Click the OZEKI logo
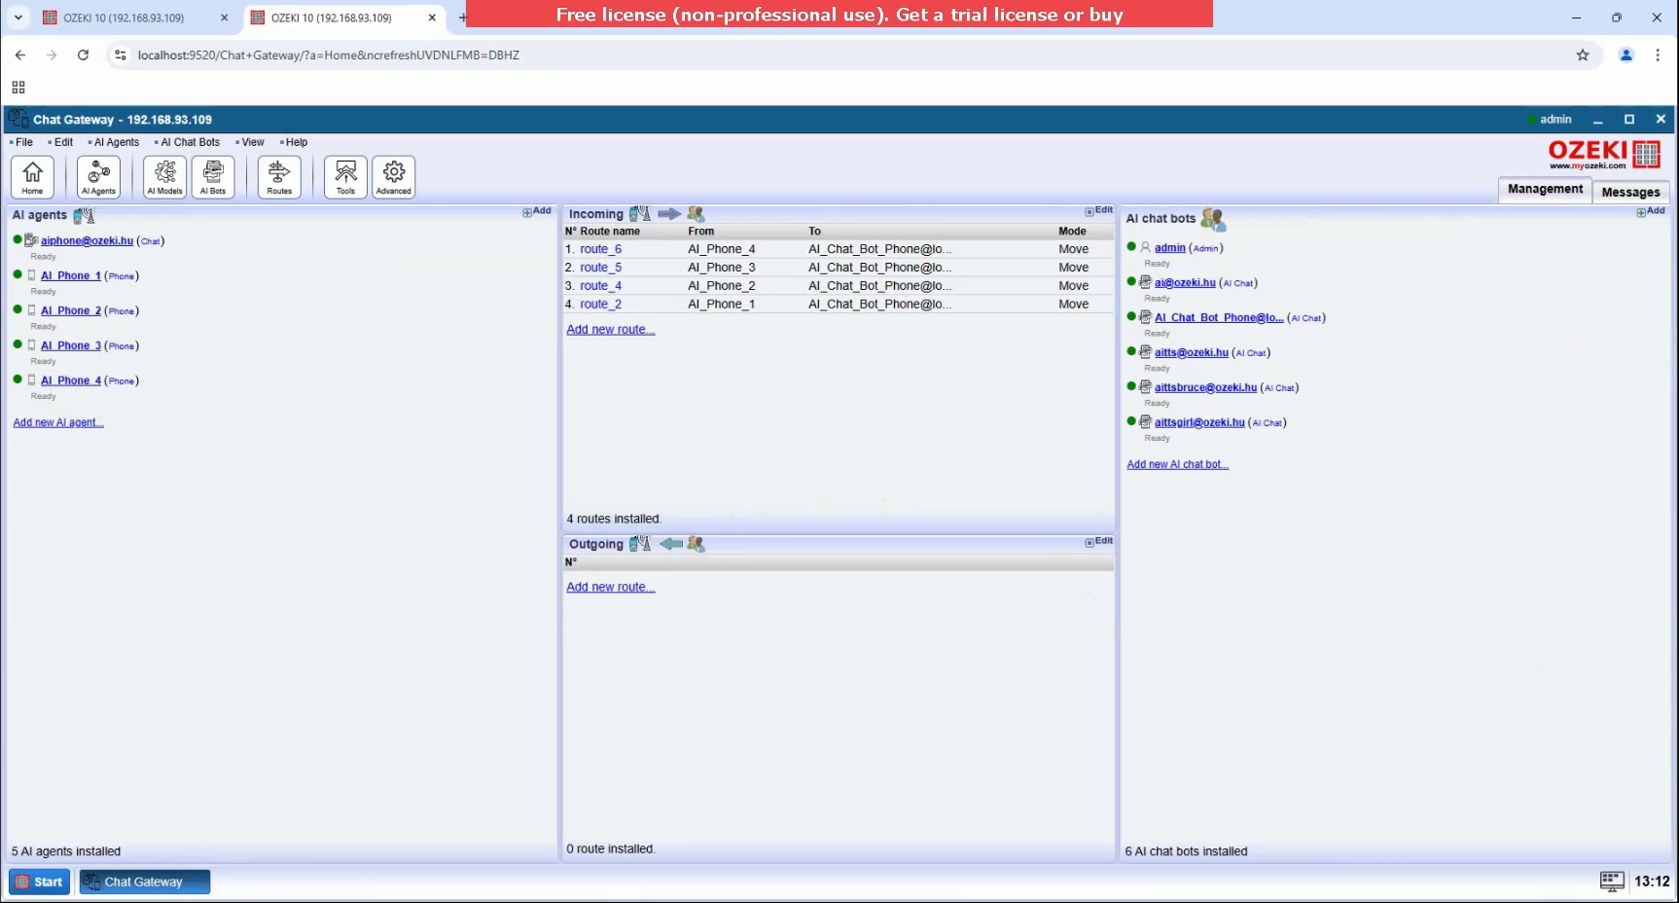The width and height of the screenshot is (1679, 903). tap(1604, 154)
